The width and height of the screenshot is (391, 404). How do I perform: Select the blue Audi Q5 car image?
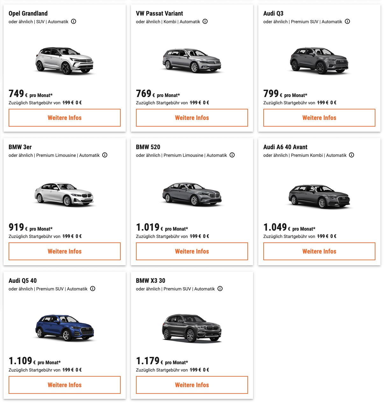click(x=65, y=328)
